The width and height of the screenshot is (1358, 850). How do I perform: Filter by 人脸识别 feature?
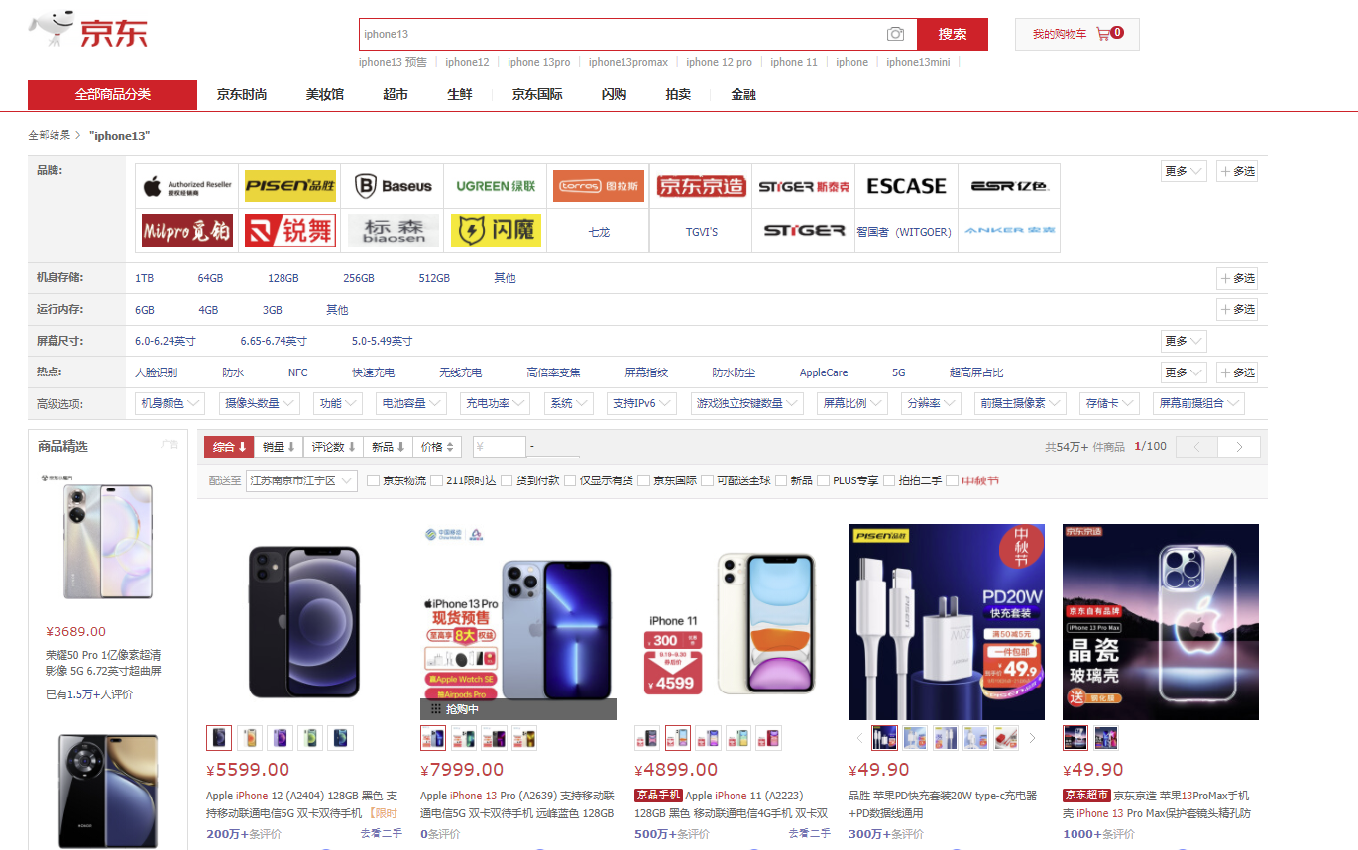[x=157, y=372]
